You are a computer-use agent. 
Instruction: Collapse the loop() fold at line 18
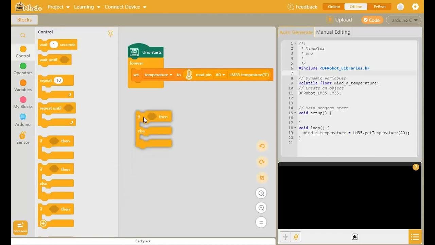(295, 128)
